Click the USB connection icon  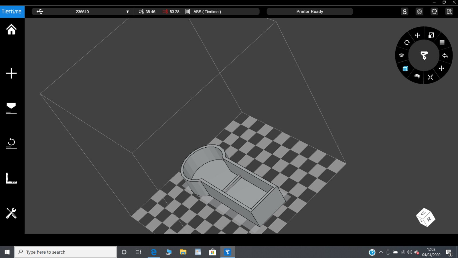pos(40,11)
